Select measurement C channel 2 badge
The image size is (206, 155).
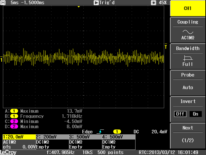(14, 121)
